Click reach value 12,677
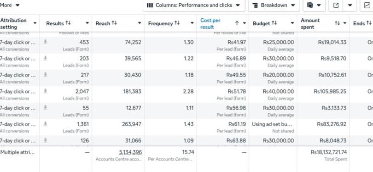 pos(134,108)
